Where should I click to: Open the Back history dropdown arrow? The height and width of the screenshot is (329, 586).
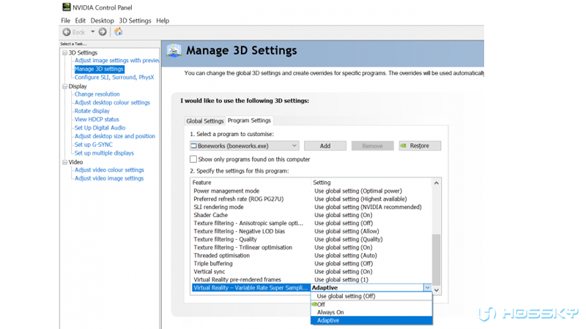[92, 32]
